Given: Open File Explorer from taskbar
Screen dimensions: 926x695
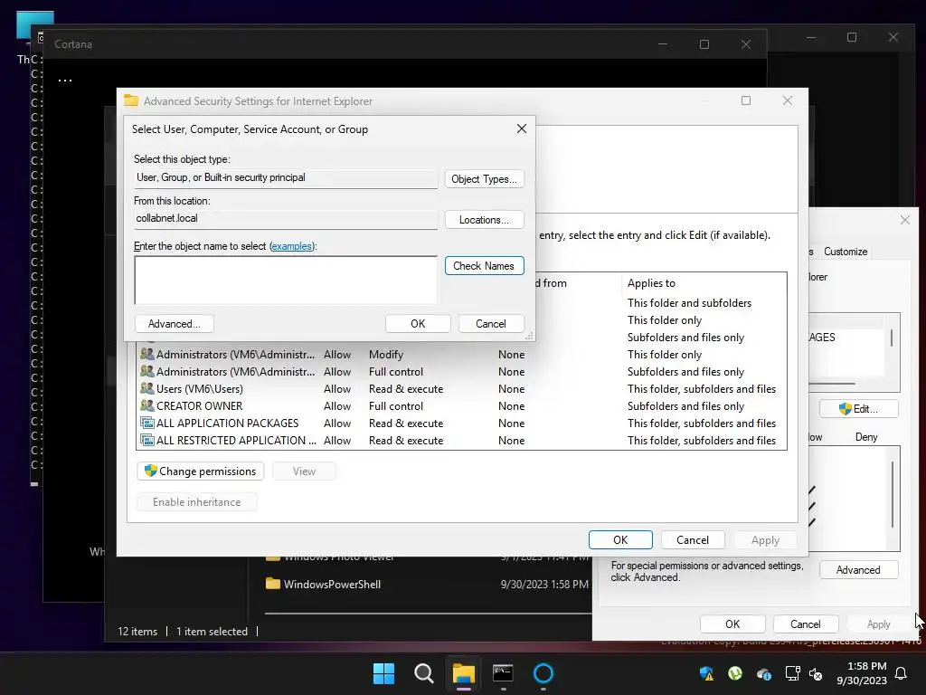Looking at the screenshot, I should pyautogui.click(x=464, y=673).
